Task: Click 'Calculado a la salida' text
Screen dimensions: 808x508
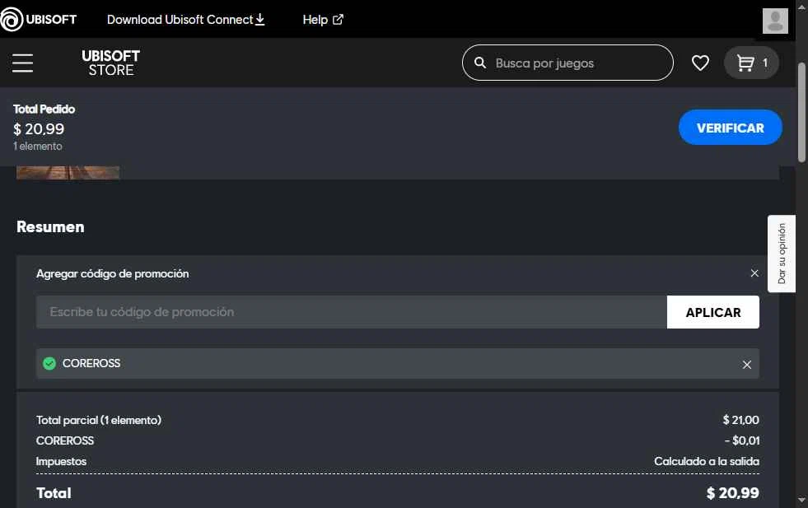Action: 707,461
